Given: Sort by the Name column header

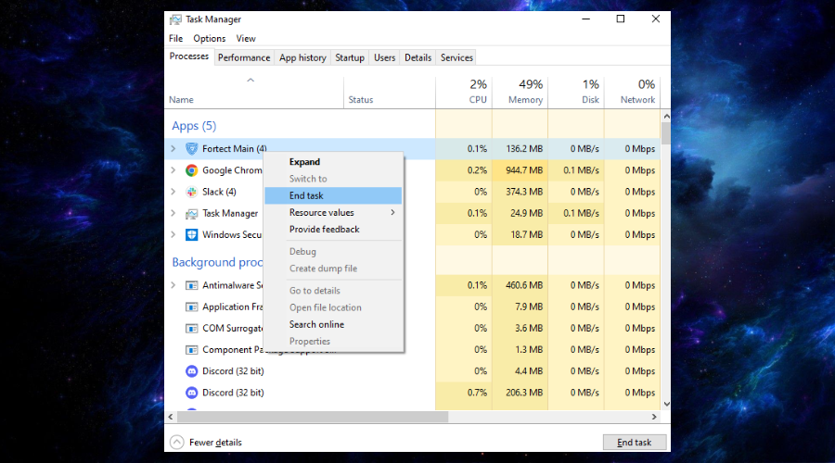Looking at the screenshot, I should (254, 93).
